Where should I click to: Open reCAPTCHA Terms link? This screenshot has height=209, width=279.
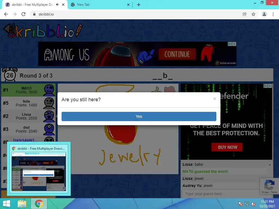tap(274, 192)
